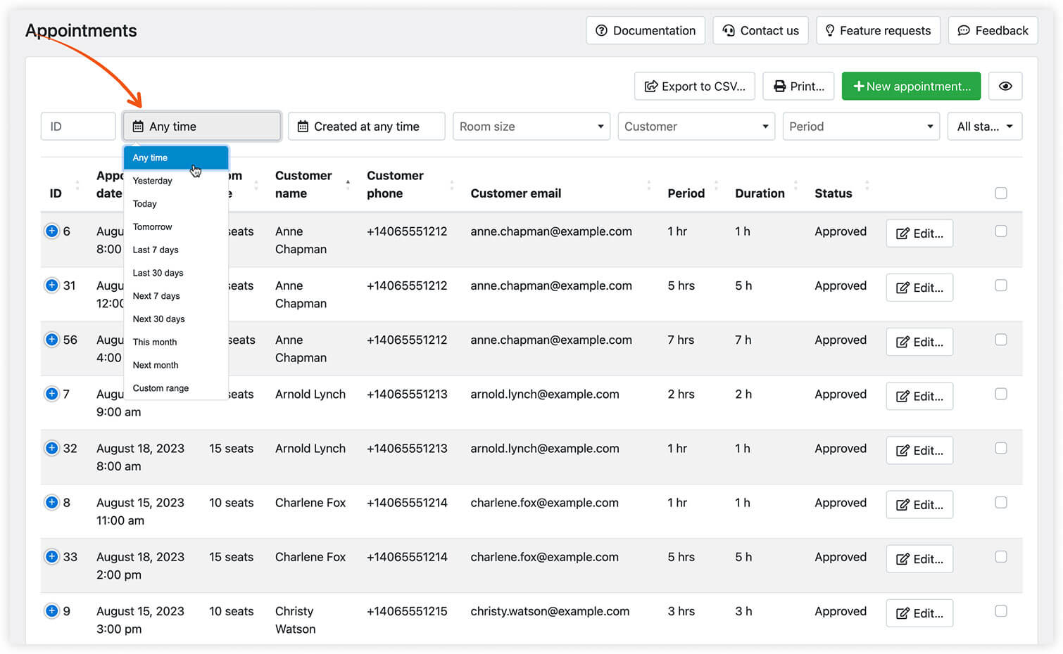Expand row details for appointment ID 8
This screenshot has width=1063, height=654.
pos(51,502)
